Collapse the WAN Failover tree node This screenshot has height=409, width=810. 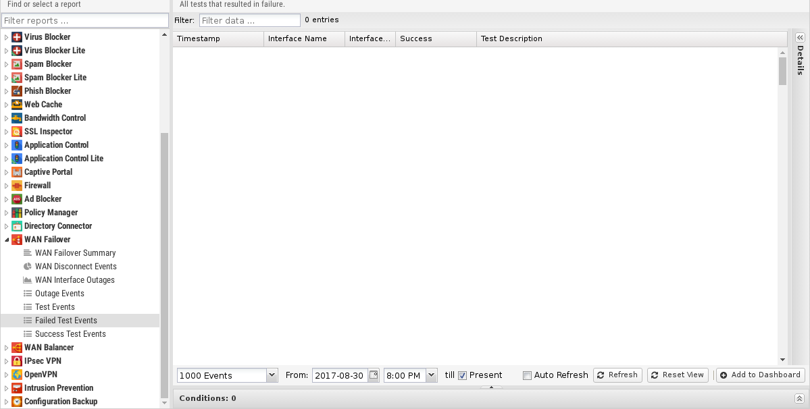tap(6, 240)
